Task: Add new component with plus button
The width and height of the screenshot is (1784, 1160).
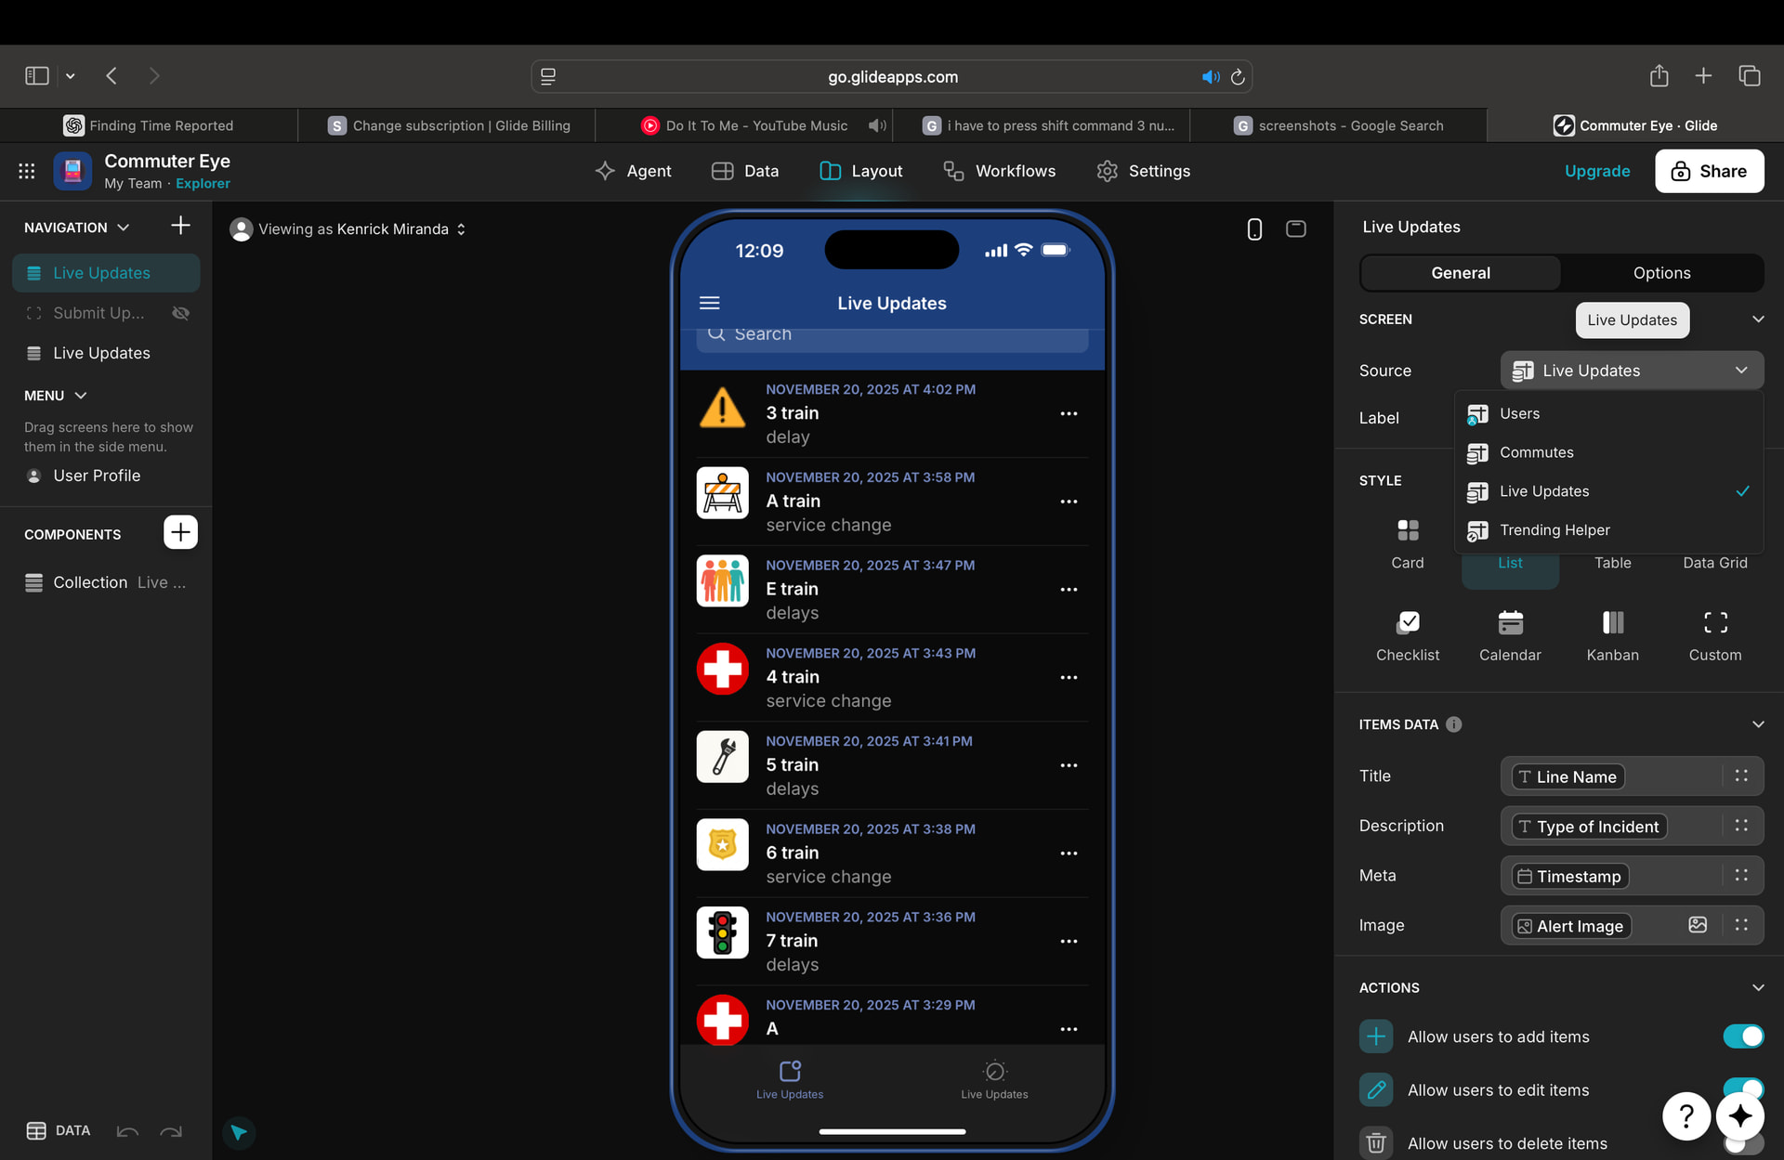Action: coord(180,533)
